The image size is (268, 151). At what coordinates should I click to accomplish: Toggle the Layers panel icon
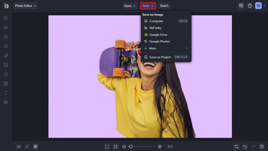click(x=18, y=146)
